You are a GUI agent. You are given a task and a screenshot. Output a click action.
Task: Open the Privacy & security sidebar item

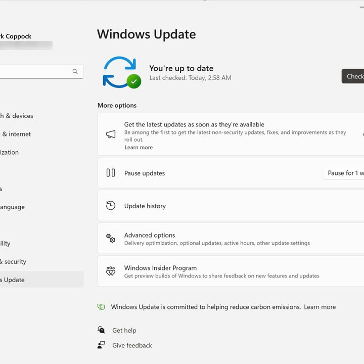coord(42,261)
